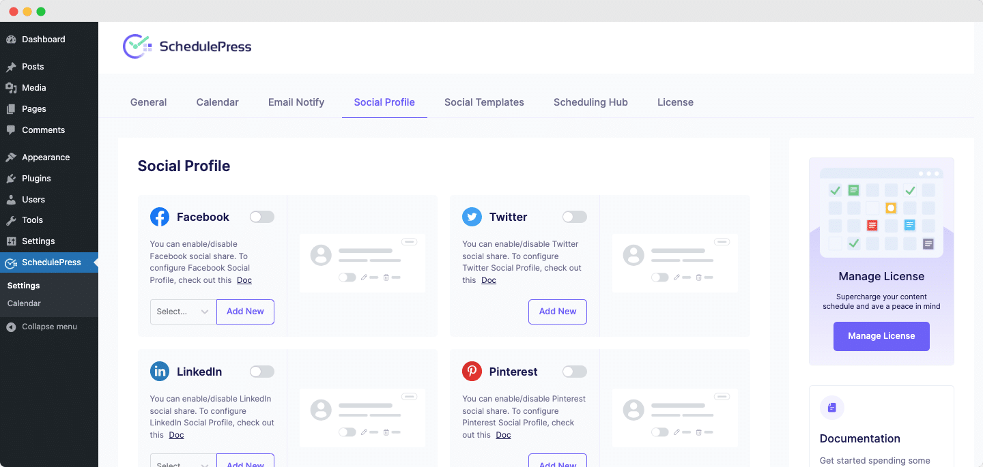This screenshot has height=467, width=983.
Task: Open the Twitter Doc link
Action: (489, 280)
